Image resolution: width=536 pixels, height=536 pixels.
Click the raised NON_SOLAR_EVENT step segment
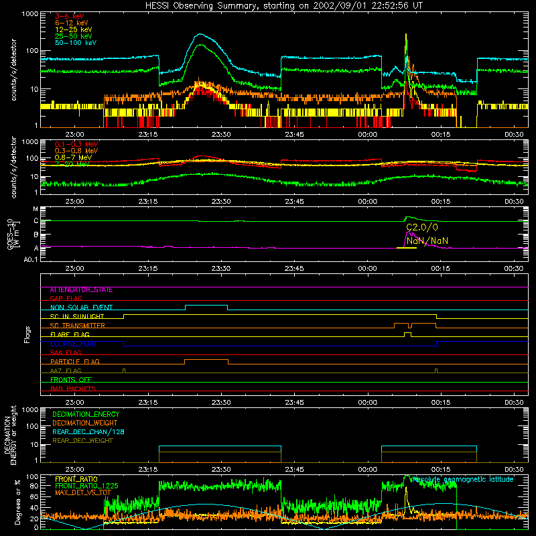(206, 306)
